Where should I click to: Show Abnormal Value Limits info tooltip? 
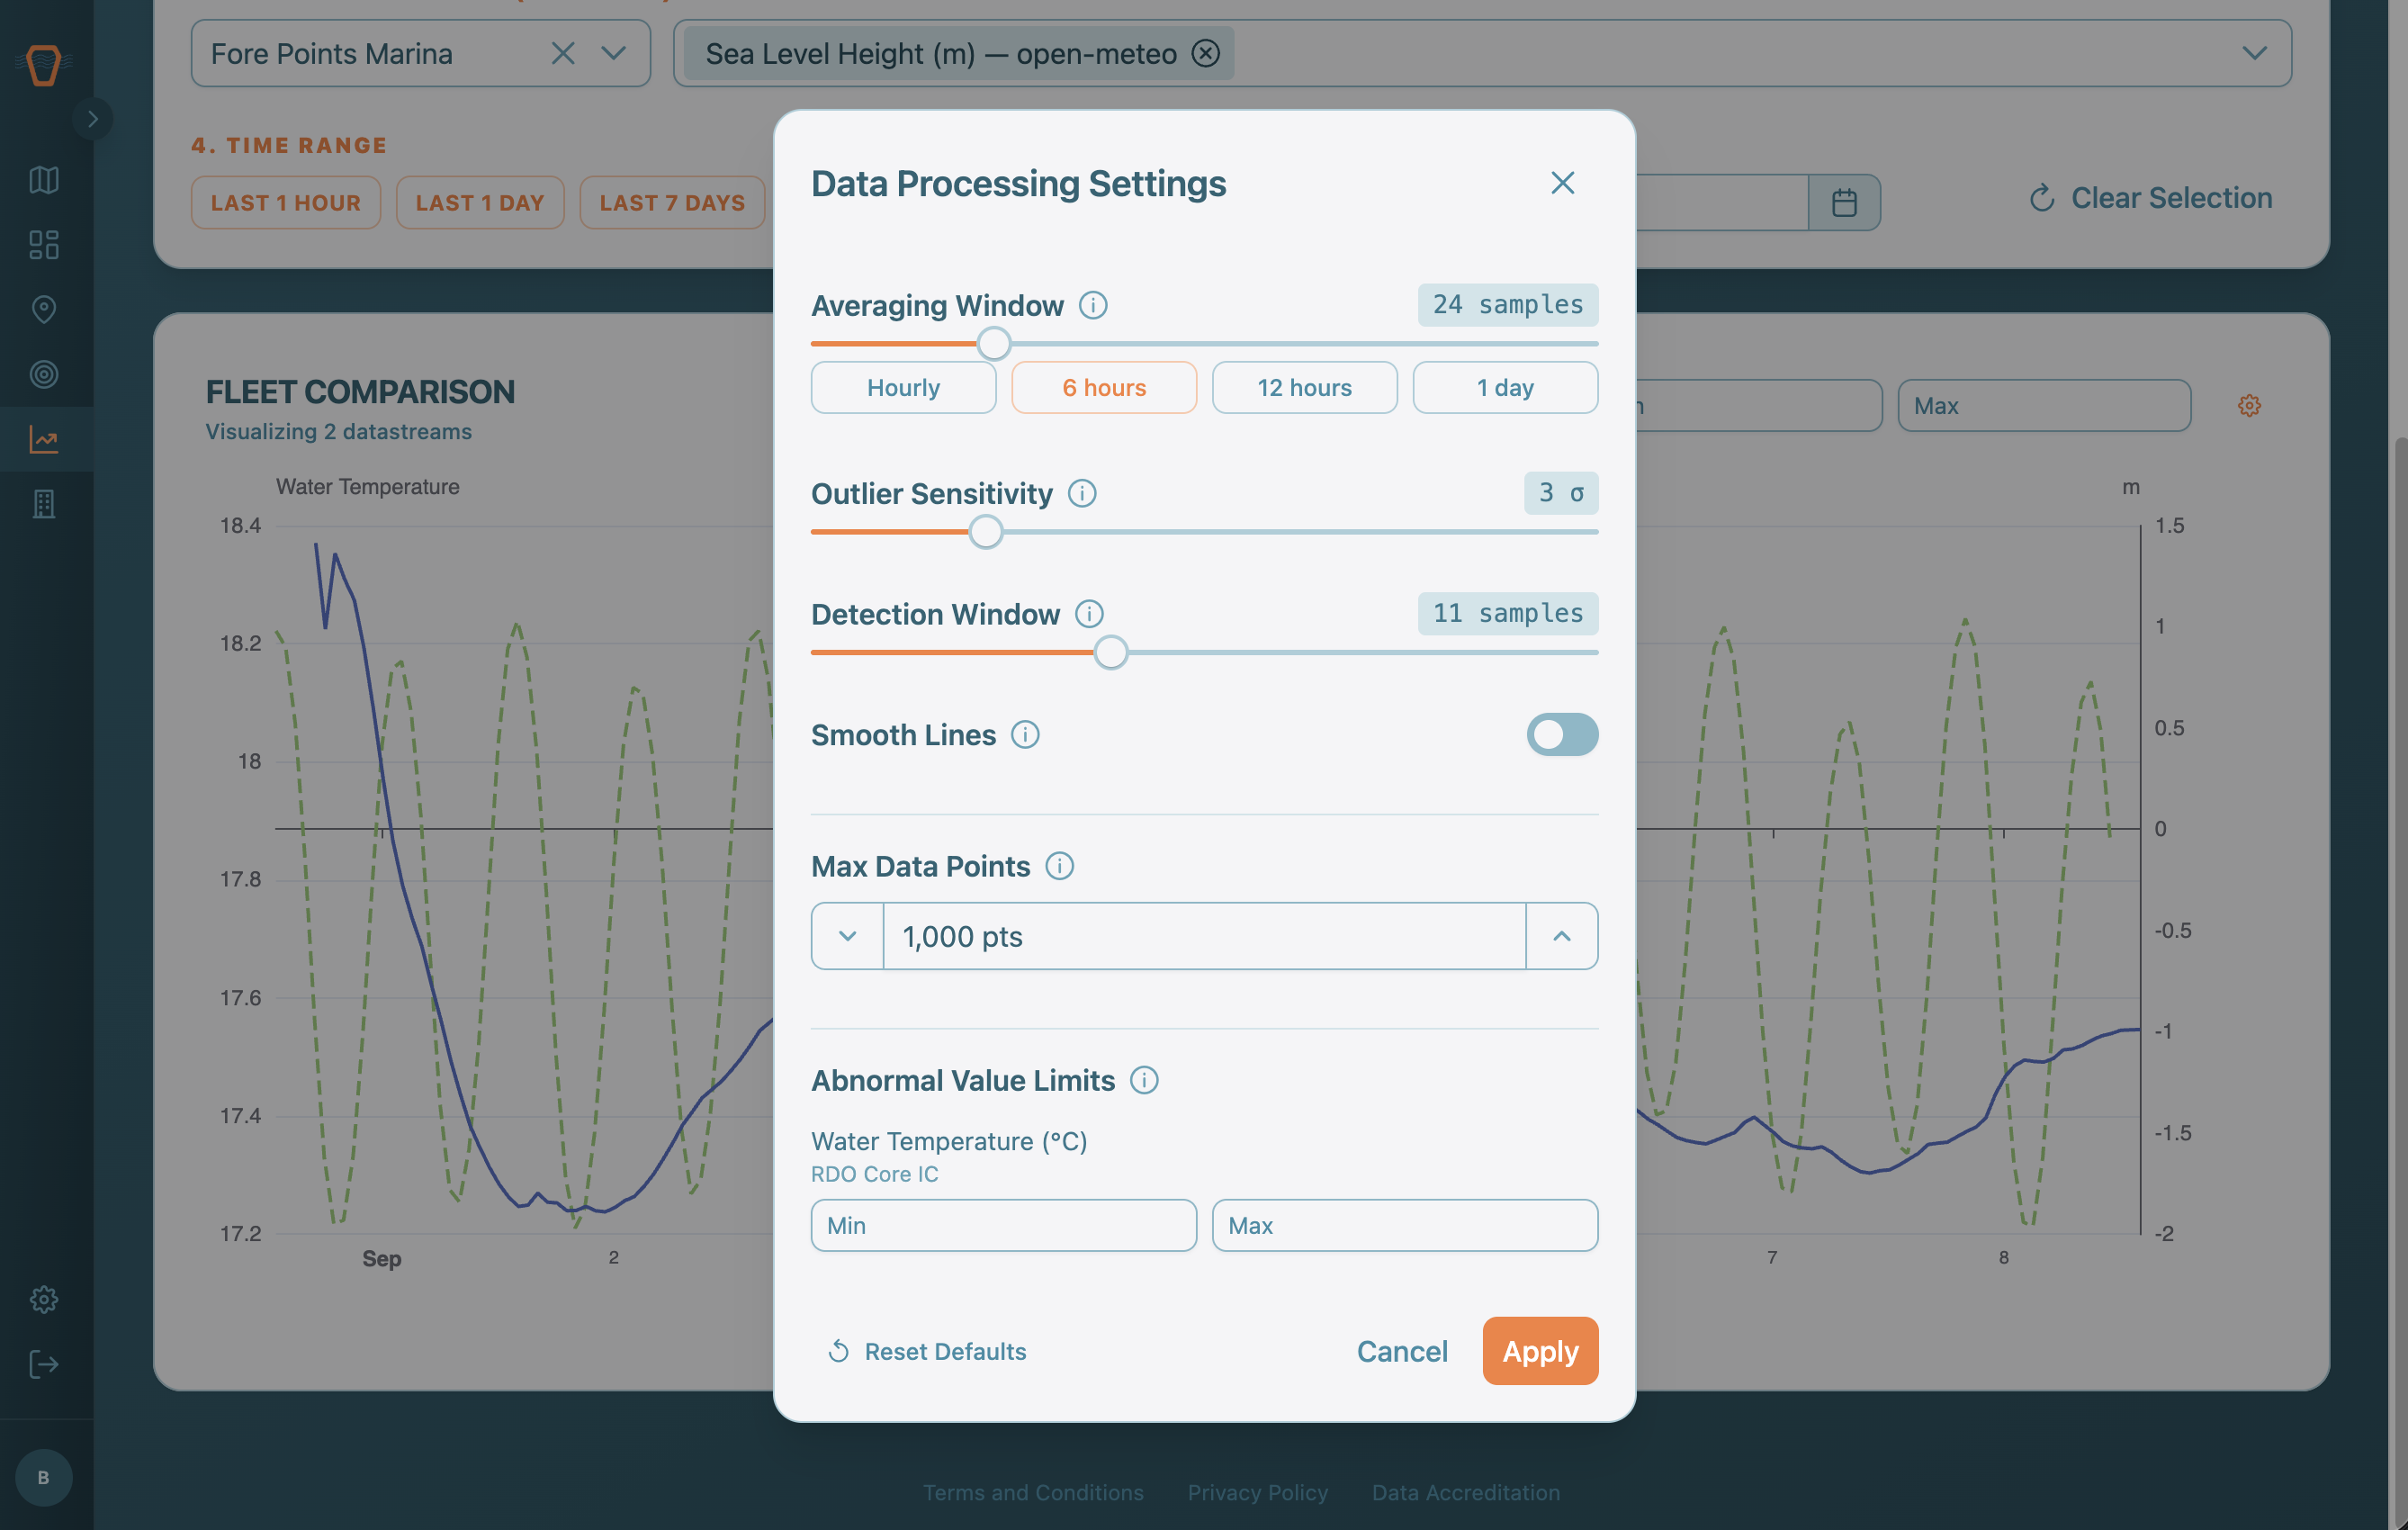[1144, 1080]
